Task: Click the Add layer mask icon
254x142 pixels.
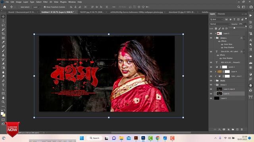Action: pyautogui.click(x=224, y=129)
